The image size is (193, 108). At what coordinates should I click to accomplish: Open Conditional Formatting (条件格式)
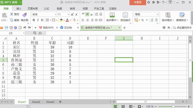[x=168, y=17]
